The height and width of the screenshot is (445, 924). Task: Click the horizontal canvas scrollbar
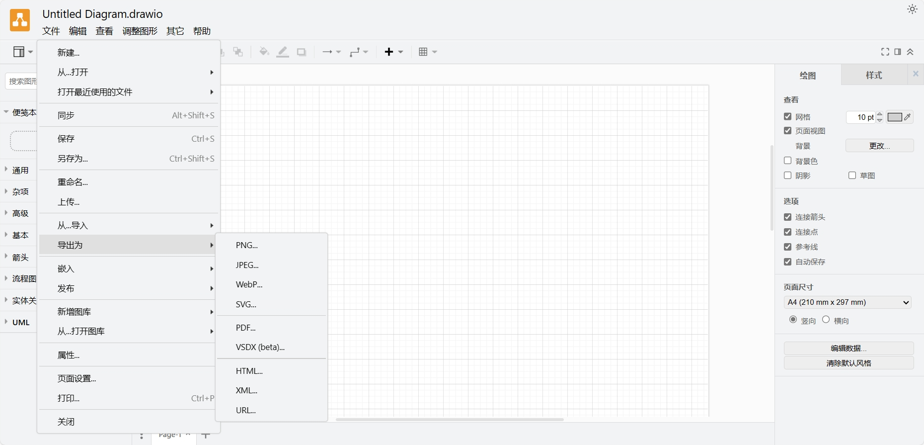pos(450,420)
